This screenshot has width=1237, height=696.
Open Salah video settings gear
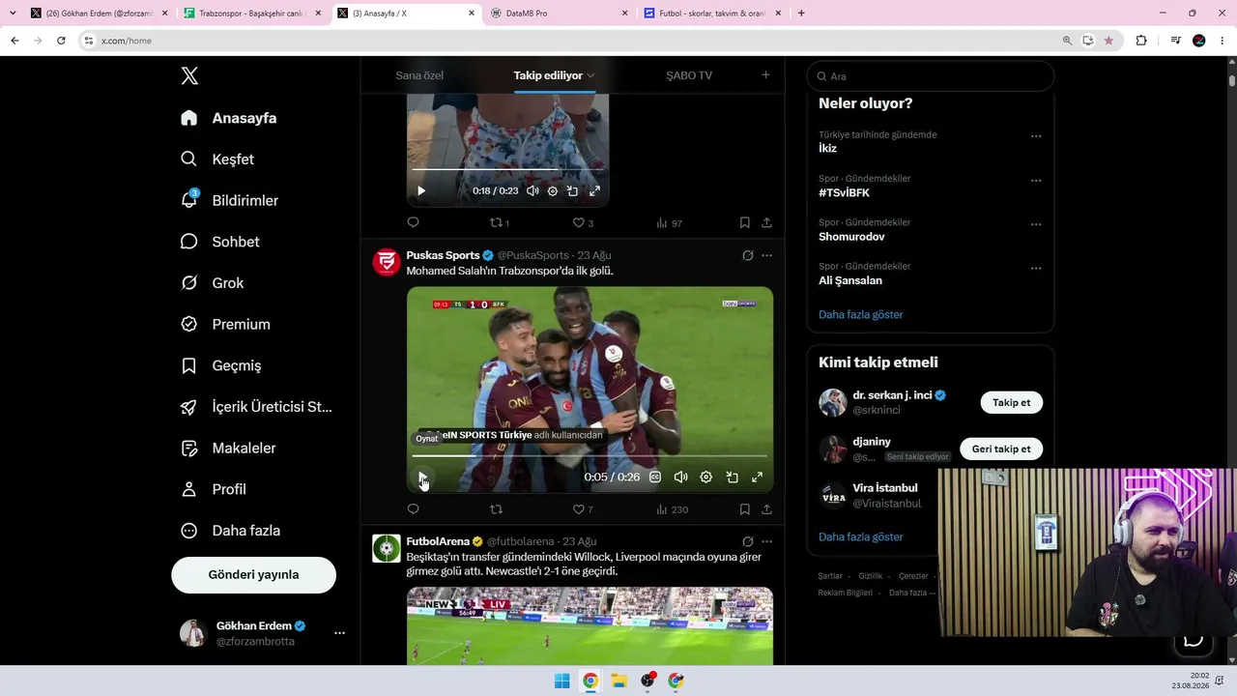point(706,478)
